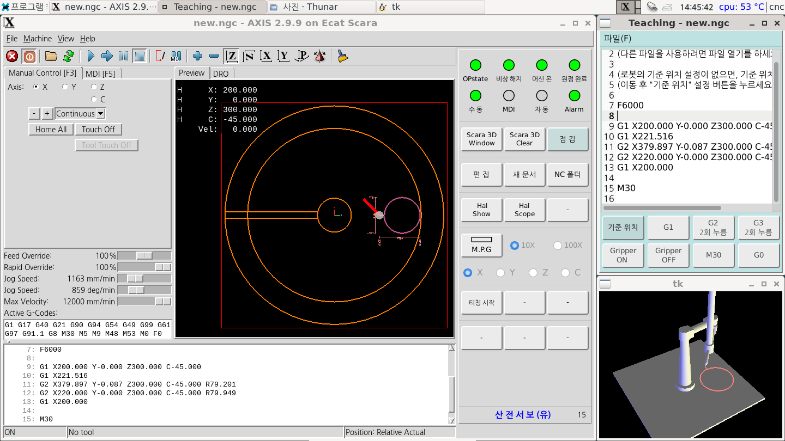Switch to the DRO tab
This screenshot has width=785, height=441.
coord(221,73)
